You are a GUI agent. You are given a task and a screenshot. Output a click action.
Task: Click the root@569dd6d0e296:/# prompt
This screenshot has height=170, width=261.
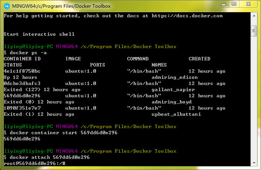pos(34,163)
